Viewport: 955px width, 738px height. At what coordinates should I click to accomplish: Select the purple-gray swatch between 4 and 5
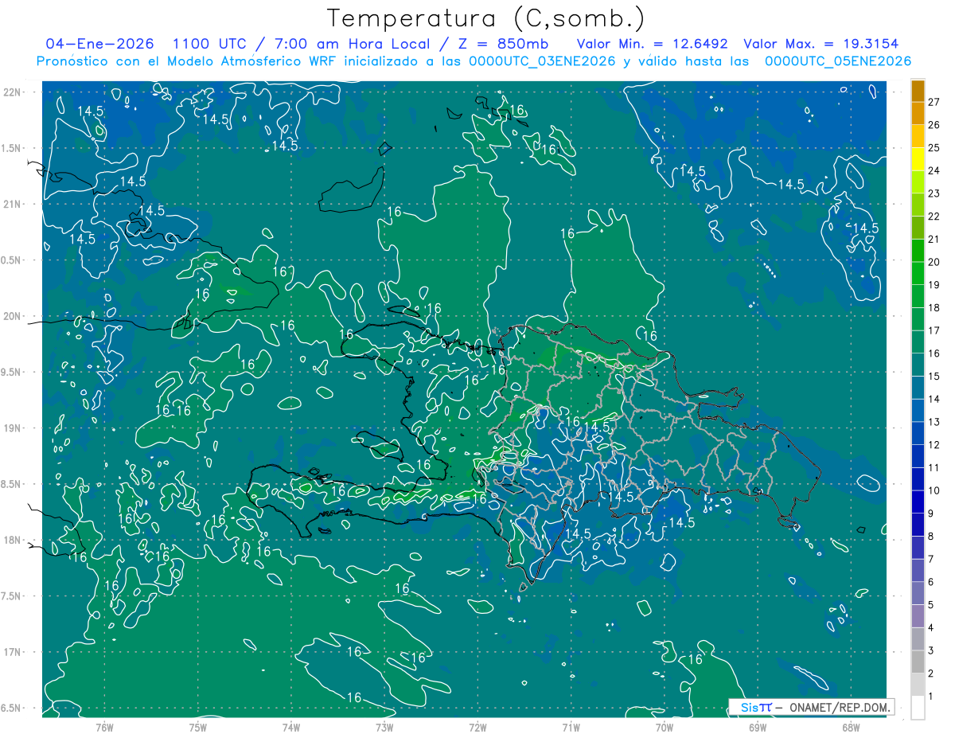pos(918,616)
